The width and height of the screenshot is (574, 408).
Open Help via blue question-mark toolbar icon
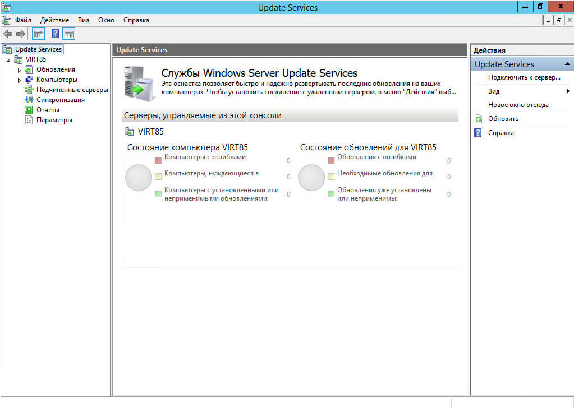[55, 34]
